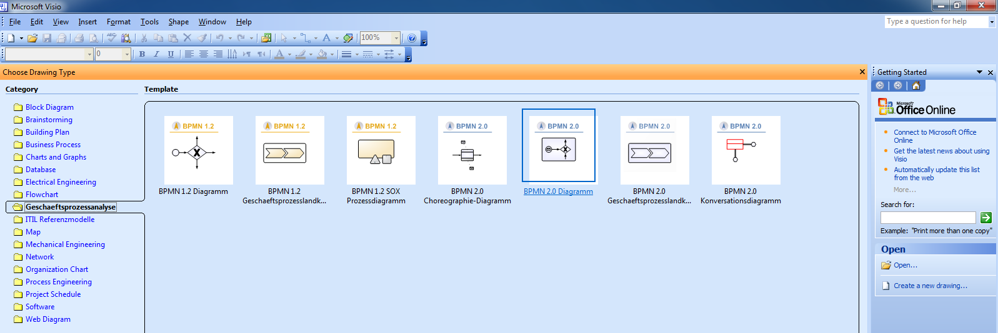The height and width of the screenshot is (333, 998).
Task: Select the ITIL Referenzmodelle category
Action: (x=60, y=220)
